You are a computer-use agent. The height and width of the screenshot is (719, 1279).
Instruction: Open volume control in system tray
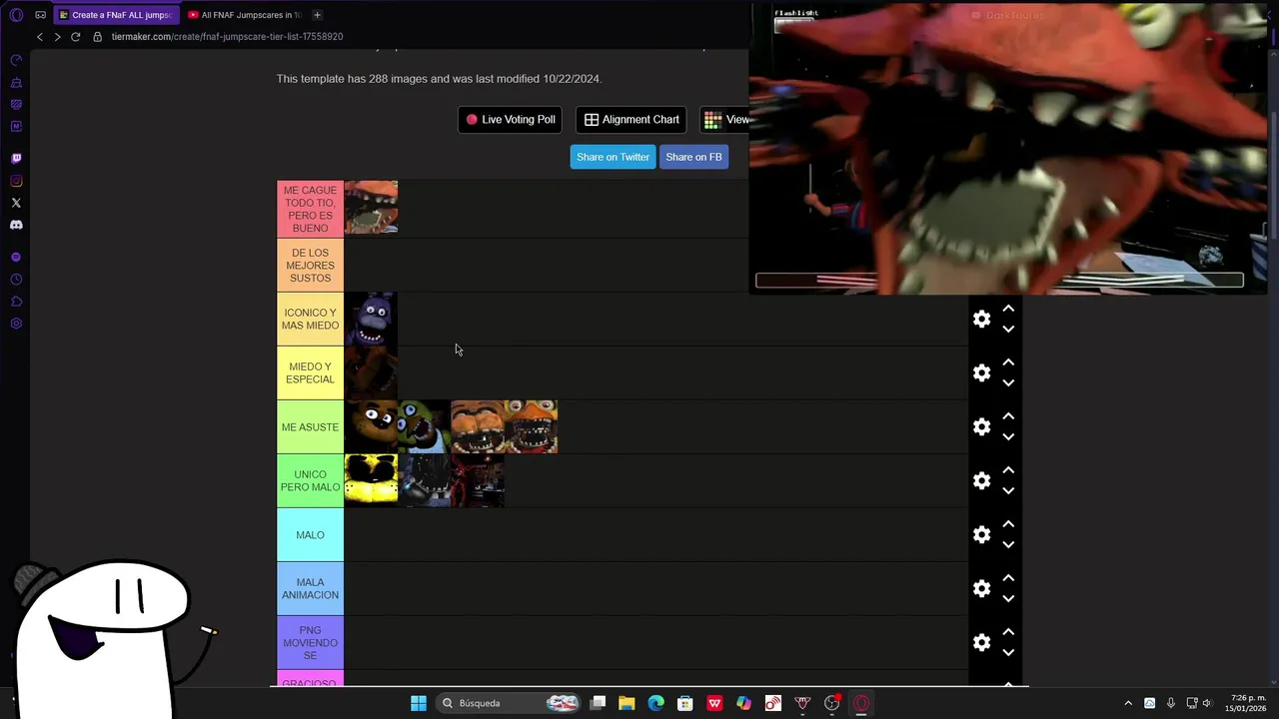(1207, 703)
